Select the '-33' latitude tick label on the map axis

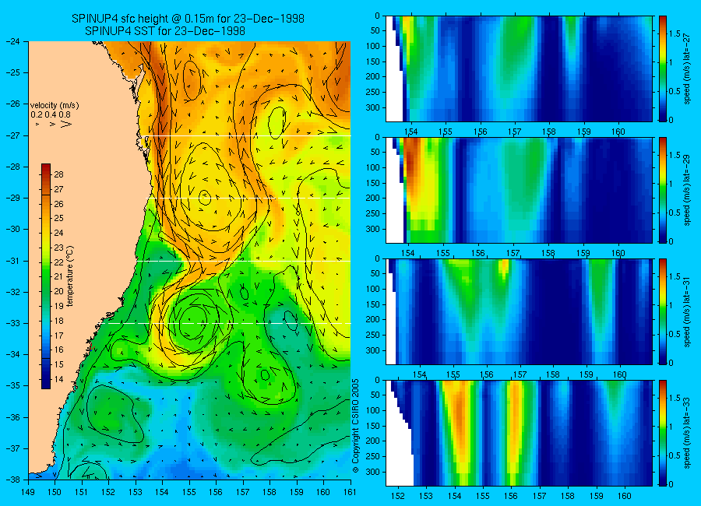click(x=13, y=323)
